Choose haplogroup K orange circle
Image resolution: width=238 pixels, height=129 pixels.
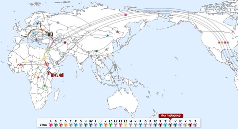coord(105,125)
